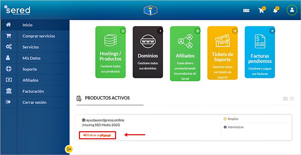The width and height of the screenshot is (301, 155).
Task: Click the cart item count badge
Action: tap(264, 8)
